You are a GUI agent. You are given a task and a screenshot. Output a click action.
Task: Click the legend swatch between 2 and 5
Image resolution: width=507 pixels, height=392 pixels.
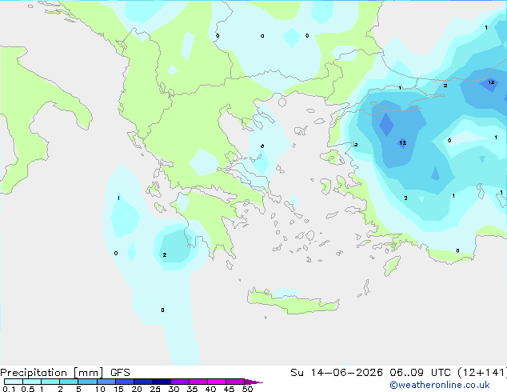coord(69,382)
